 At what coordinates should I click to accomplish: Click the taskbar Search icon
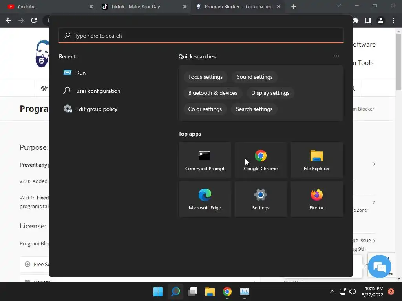pos(175,292)
